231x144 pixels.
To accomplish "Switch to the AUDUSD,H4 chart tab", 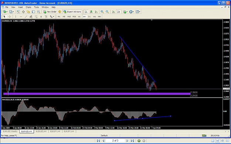I will pyautogui.click(x=41, y=131).
